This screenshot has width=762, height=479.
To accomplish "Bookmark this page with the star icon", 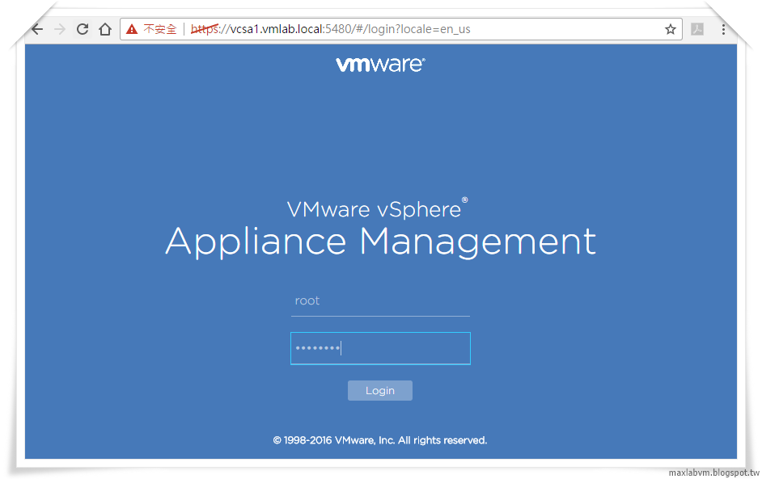I will click(x=671, y=29).
